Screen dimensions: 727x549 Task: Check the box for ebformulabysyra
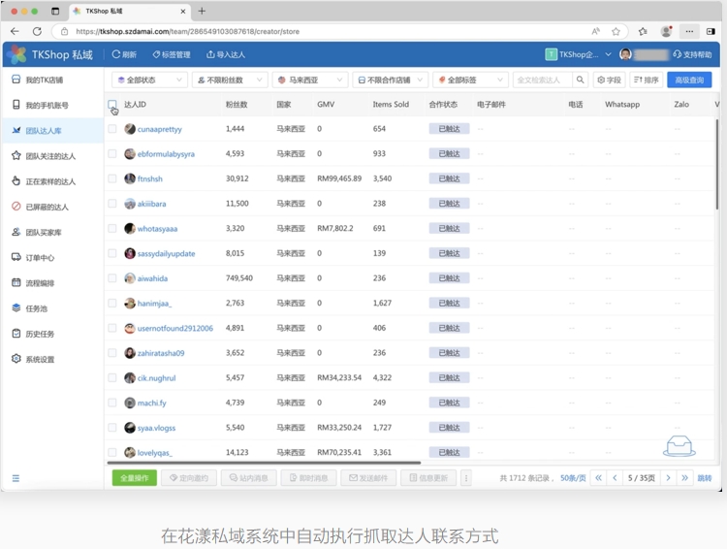pos(112,153)
